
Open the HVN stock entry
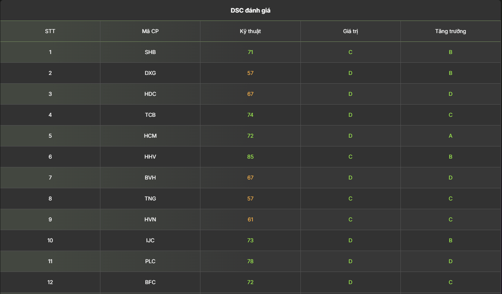(150, 219)
